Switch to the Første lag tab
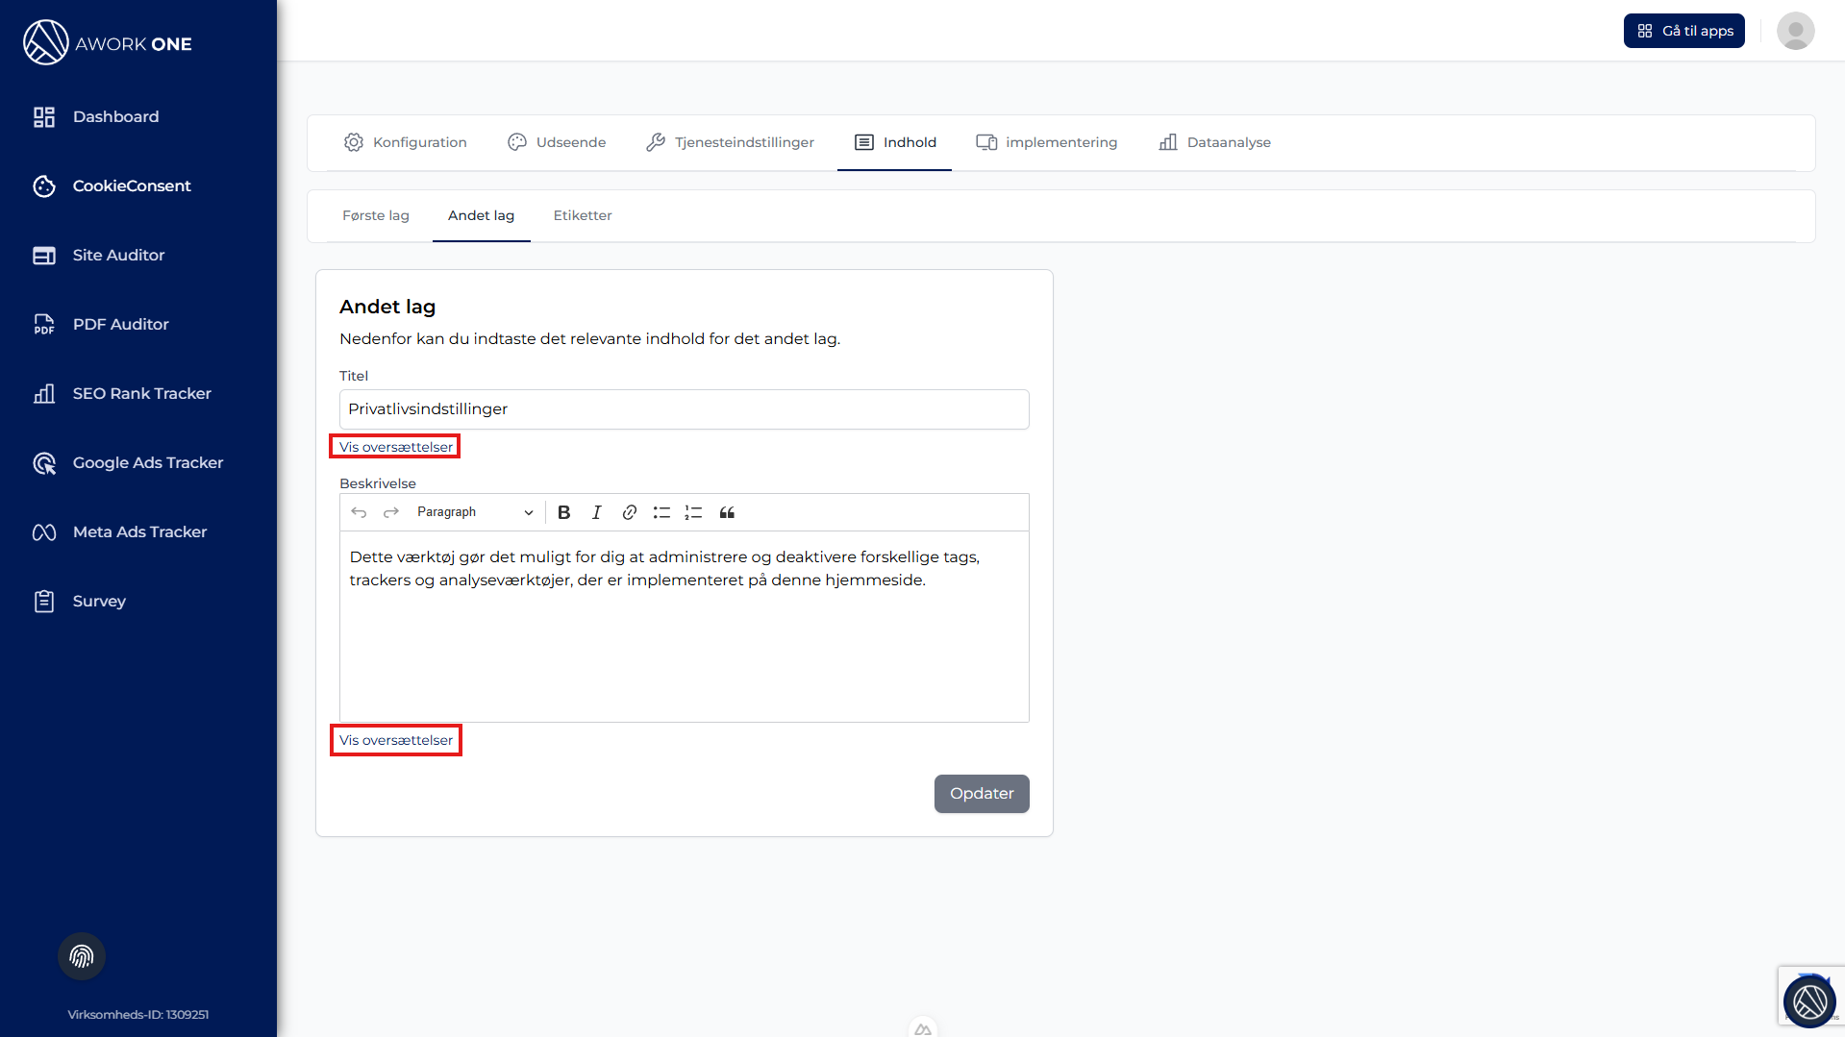Screen dimensions: 1845x1037 click(375, 215)
